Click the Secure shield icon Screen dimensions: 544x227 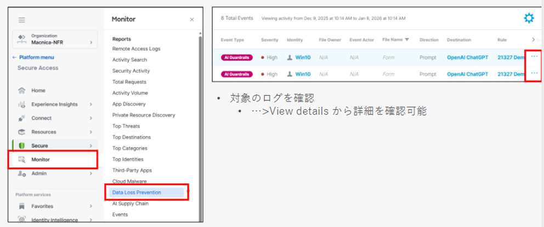(22, 145)
